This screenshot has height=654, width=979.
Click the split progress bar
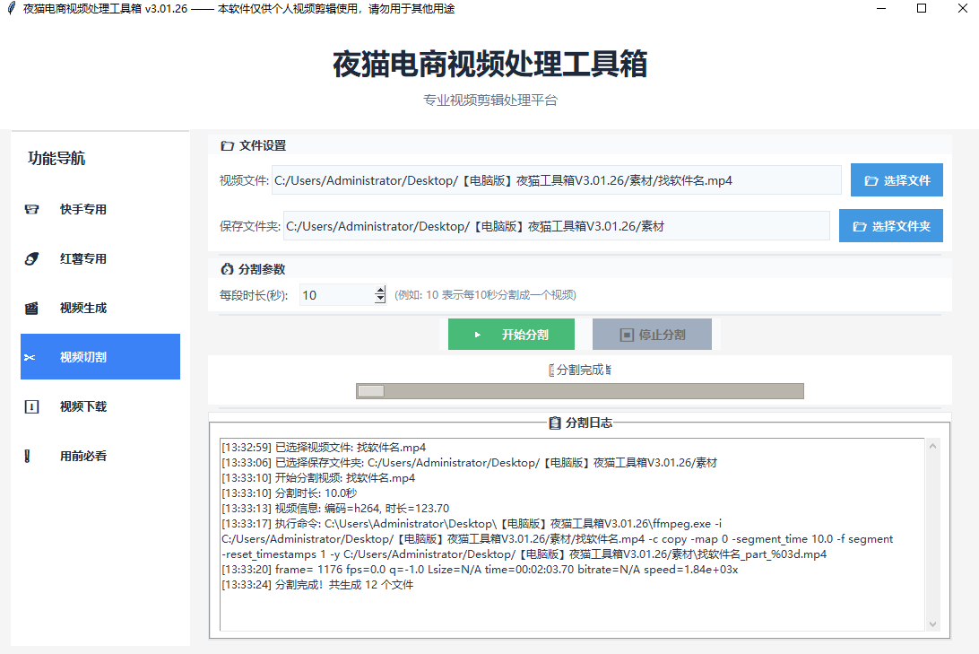coord(580,390)
